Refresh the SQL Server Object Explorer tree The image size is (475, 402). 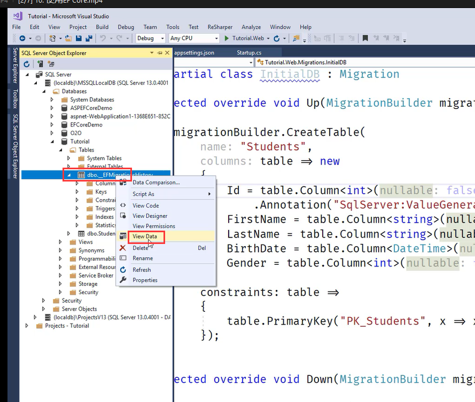27,64
